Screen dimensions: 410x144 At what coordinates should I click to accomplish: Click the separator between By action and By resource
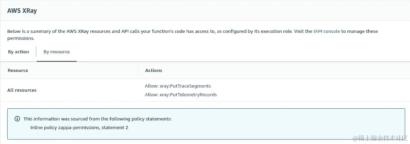(36, 52)
